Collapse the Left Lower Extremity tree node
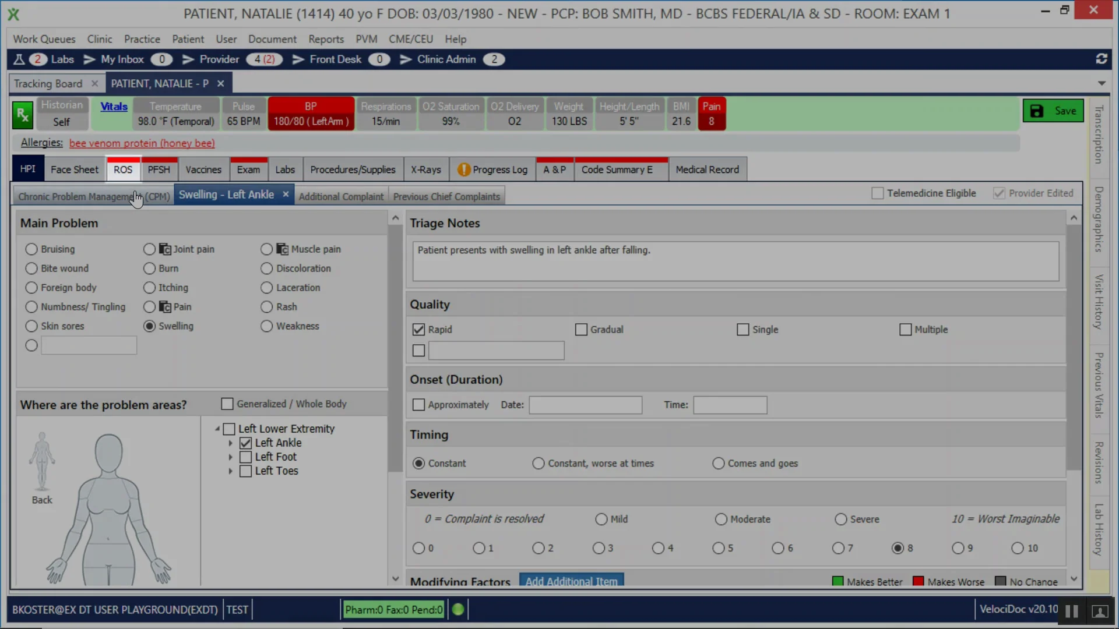 pyautogui.click(x=217, y=428)
